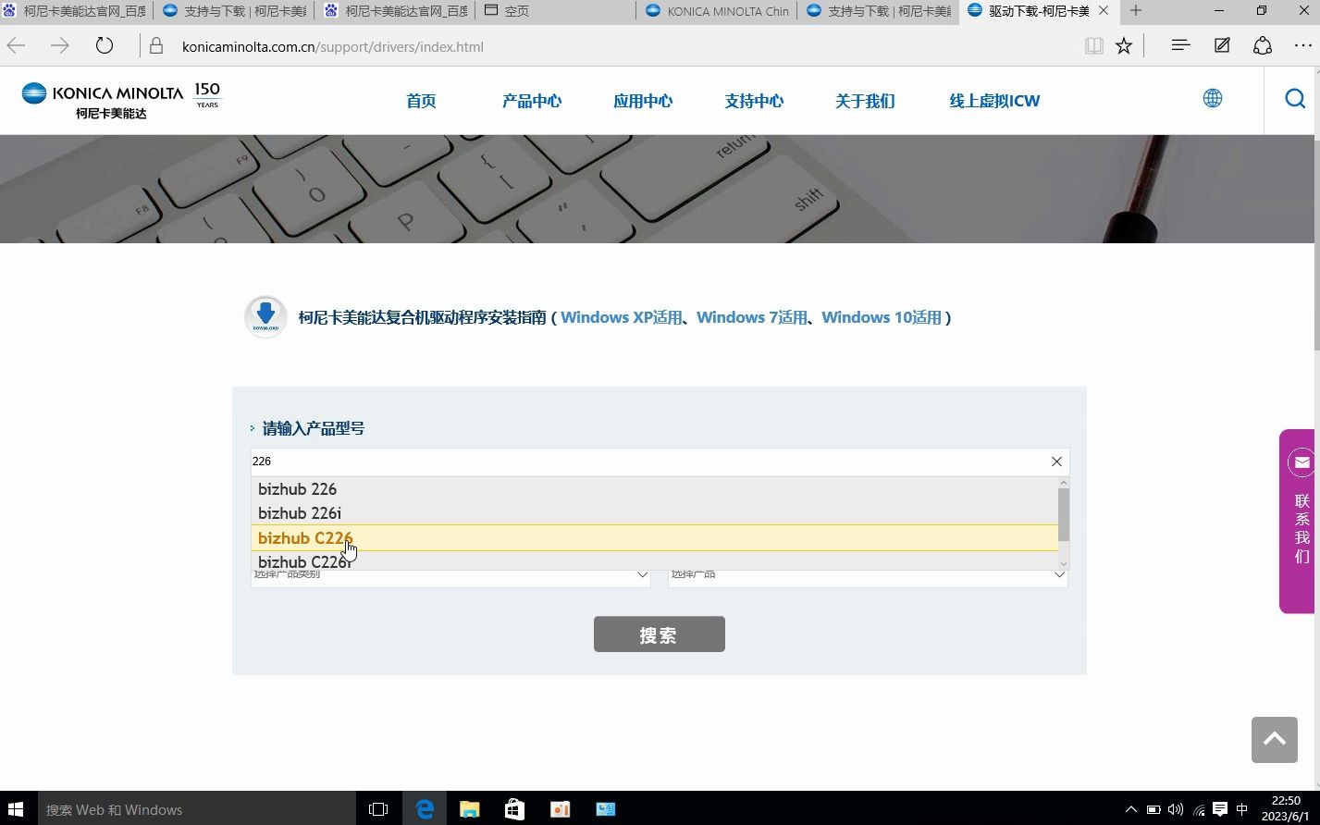Click the globe language icon
Screen dimensions: 1320x825
pos(1213,98)
